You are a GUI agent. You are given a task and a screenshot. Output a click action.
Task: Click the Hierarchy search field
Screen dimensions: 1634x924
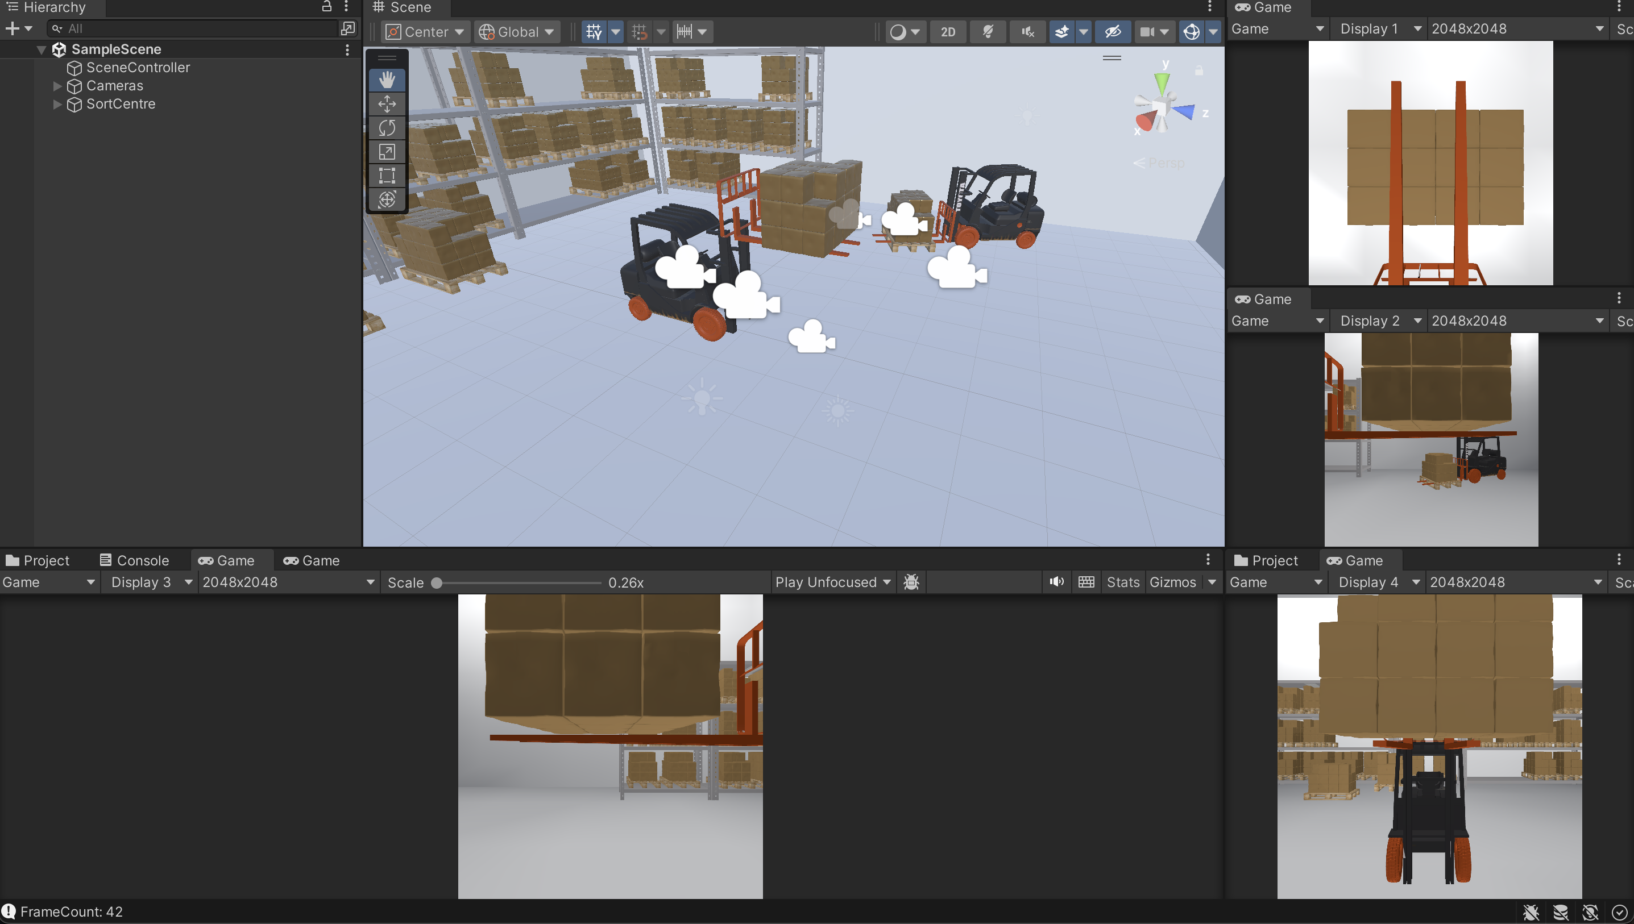194,28
